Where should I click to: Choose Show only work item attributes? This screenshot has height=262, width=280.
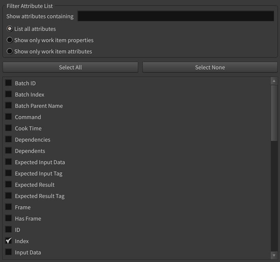[10, 51]
